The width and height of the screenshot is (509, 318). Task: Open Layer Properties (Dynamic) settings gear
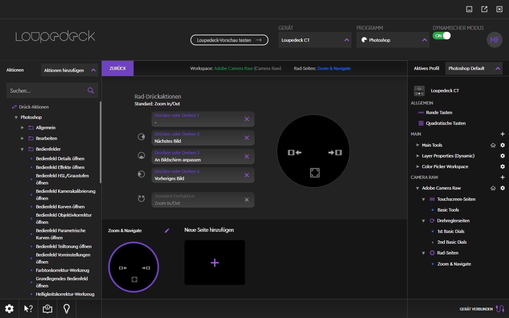pos(502,156)
